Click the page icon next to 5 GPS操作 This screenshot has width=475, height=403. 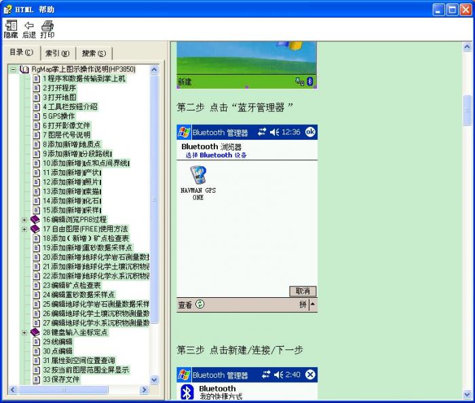pyautogui.click(x=37, y=116)
